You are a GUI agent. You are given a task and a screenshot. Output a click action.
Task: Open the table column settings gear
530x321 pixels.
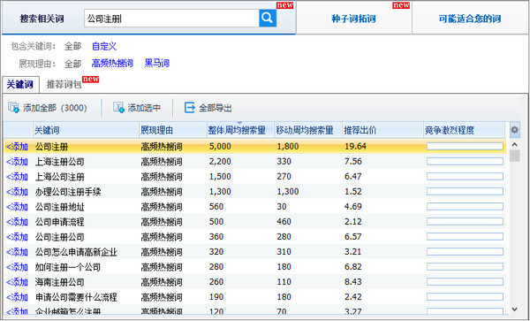pos(514,130)
